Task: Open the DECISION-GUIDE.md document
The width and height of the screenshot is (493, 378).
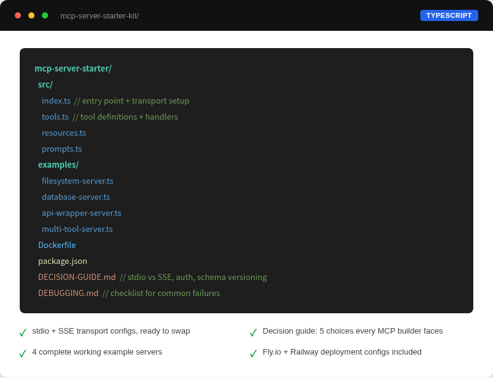Action: (x=76, y=277)
